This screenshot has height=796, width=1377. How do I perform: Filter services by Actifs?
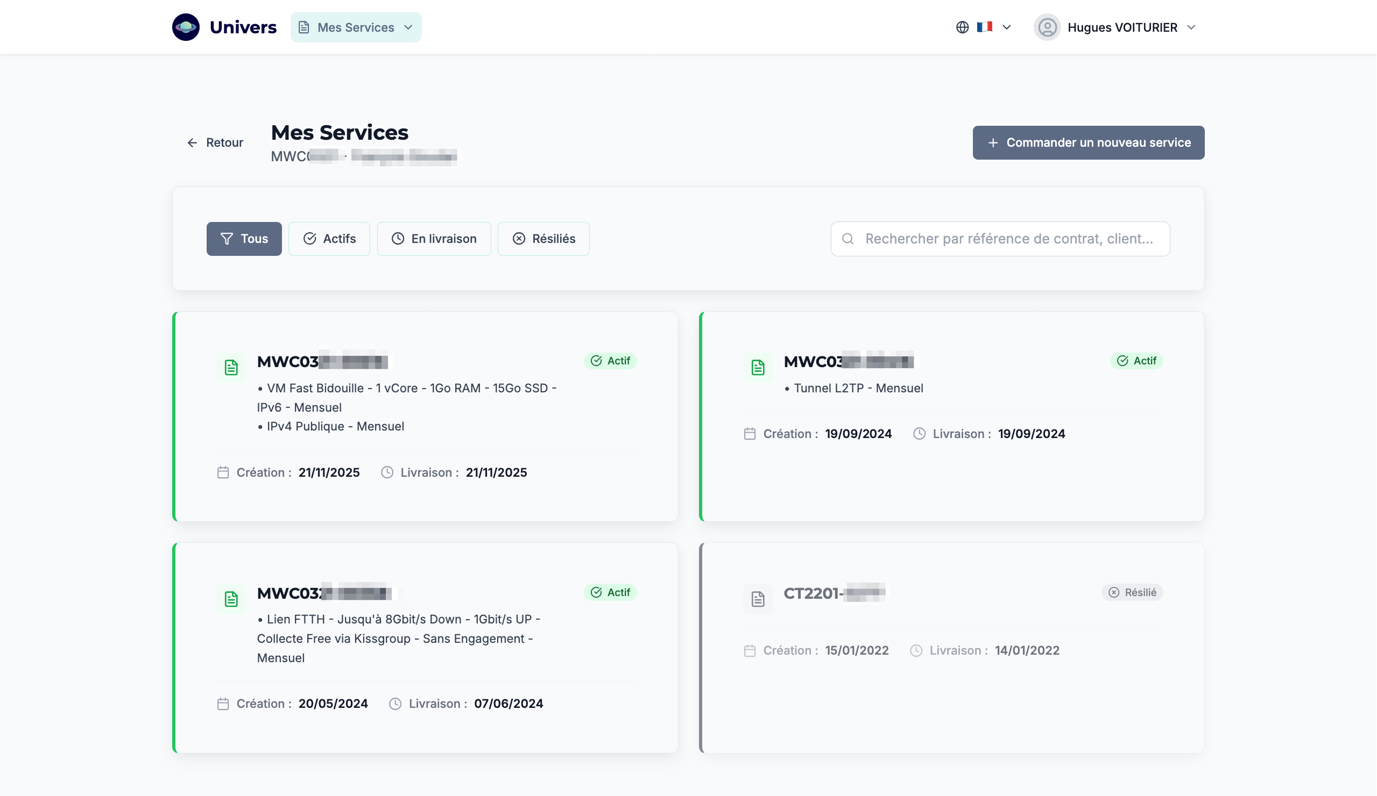tap(329, 239)
